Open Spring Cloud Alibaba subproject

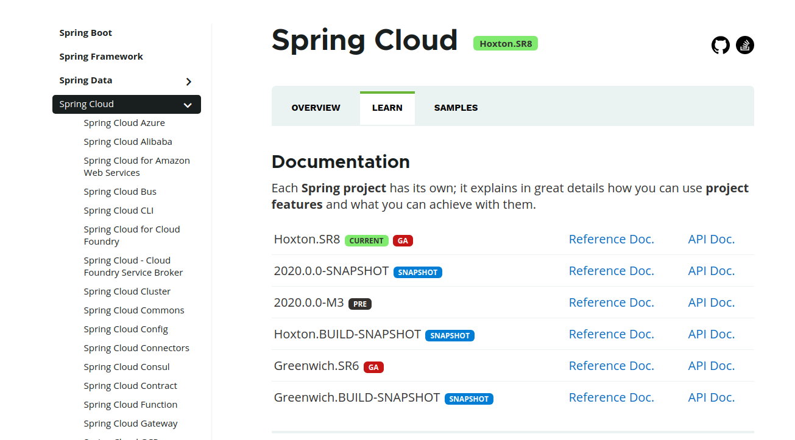click(128, 142)
